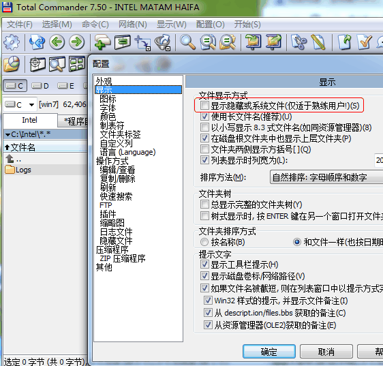Click the refresh arrows toolbar icon
Screen dimensions: 383x366
pyautogui.click(x=37, y=42)
